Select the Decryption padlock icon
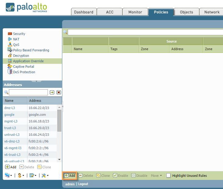This screenshot has height=189, width=223. point(10,55)
